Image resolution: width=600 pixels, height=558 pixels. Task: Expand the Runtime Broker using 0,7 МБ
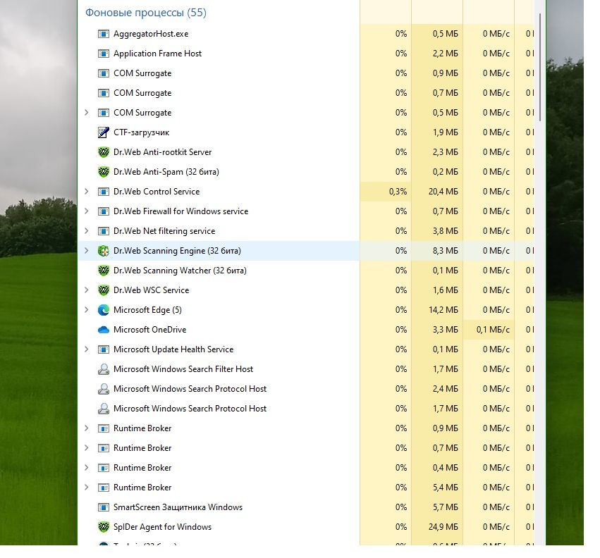[87, 448]
